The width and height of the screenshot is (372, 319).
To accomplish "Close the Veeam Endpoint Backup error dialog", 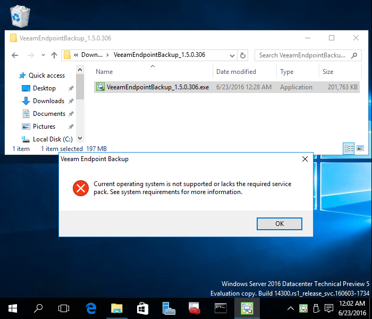I will coord(305,159).
